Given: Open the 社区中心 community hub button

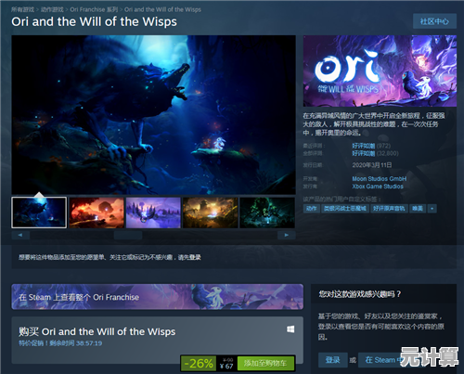Looking at the screenshot, I should point(434,21).
